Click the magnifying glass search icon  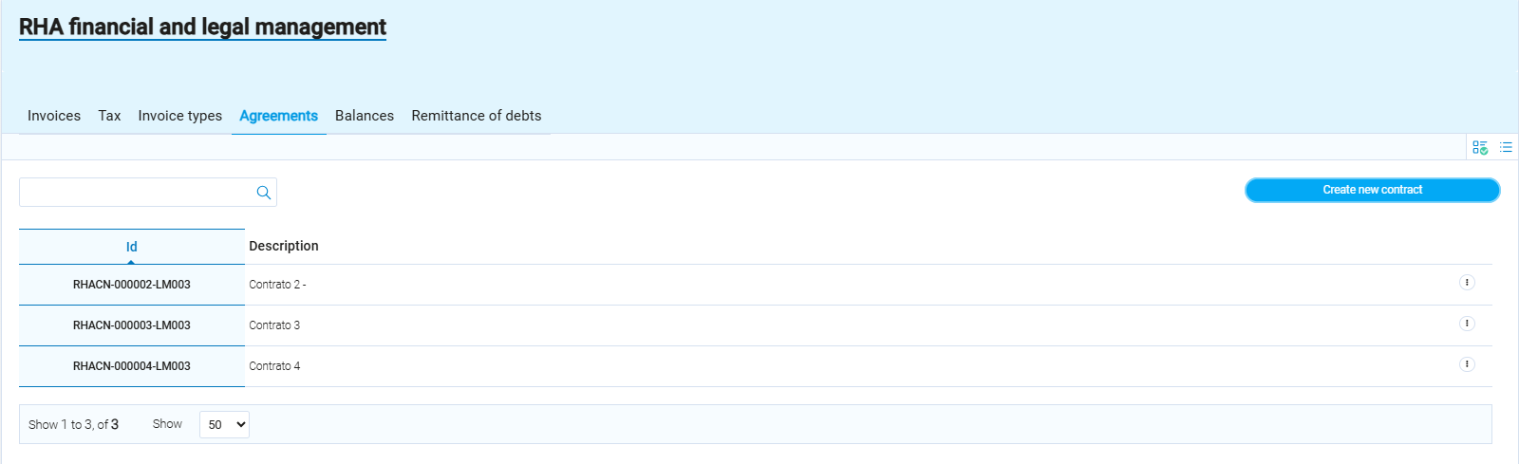(264, 193)
